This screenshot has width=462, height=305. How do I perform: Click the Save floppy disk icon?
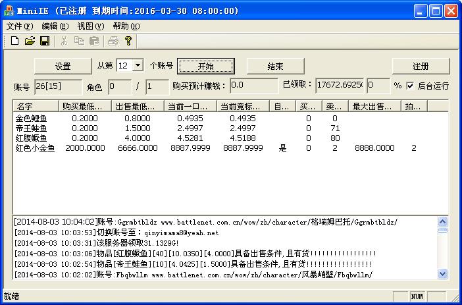coord(45,41)
